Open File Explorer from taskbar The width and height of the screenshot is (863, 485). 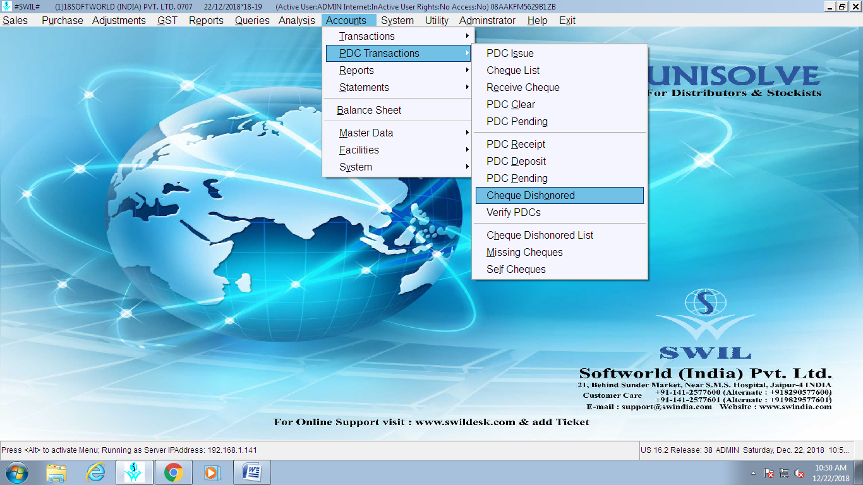56,472
